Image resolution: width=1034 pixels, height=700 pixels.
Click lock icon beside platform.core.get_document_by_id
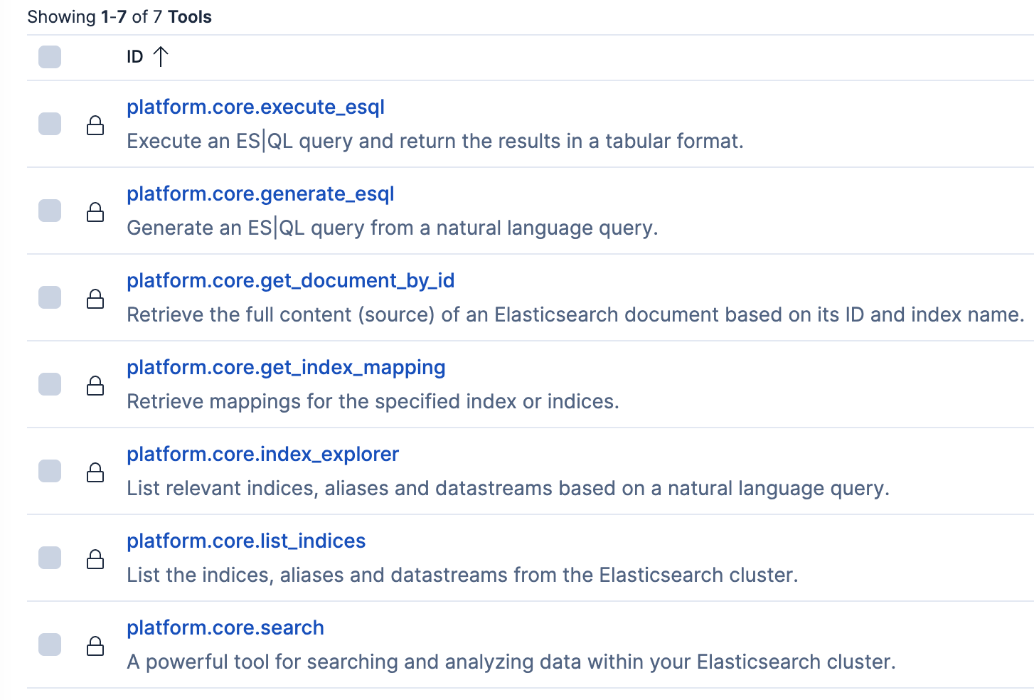95,299
